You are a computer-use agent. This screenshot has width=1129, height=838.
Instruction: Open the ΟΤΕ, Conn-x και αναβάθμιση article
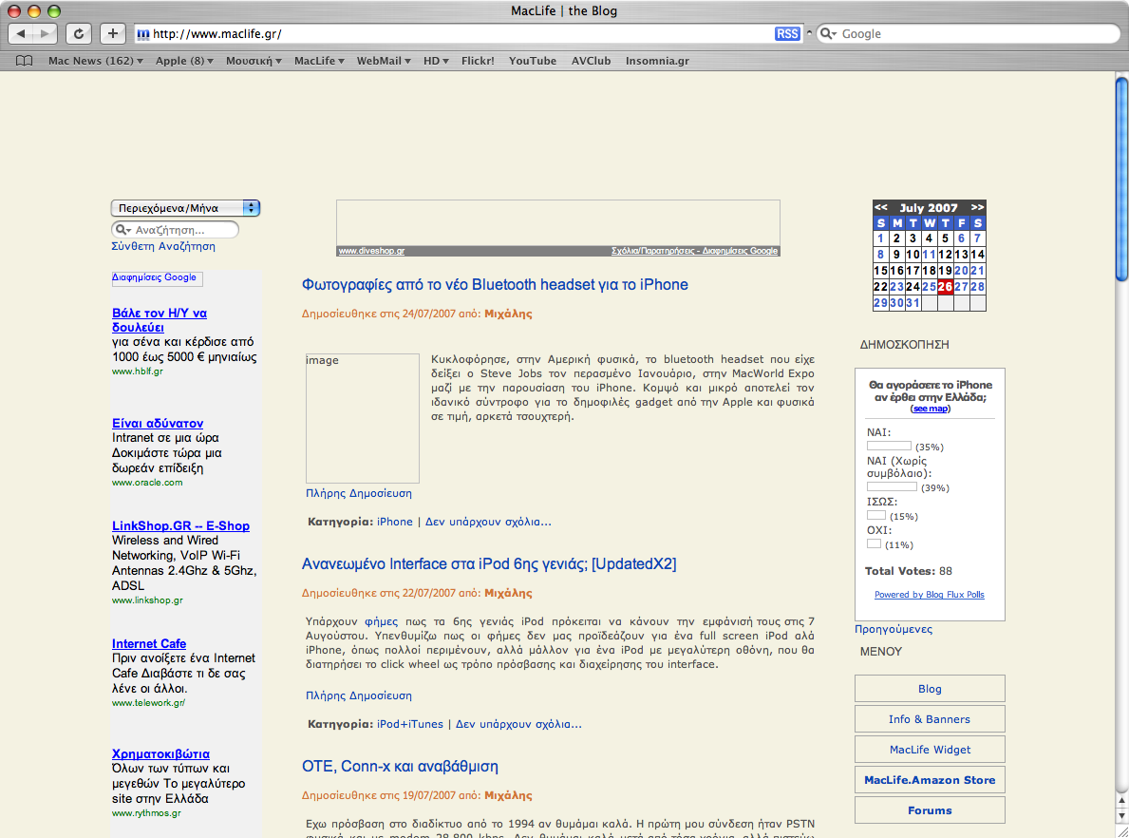tap(400, 767)
